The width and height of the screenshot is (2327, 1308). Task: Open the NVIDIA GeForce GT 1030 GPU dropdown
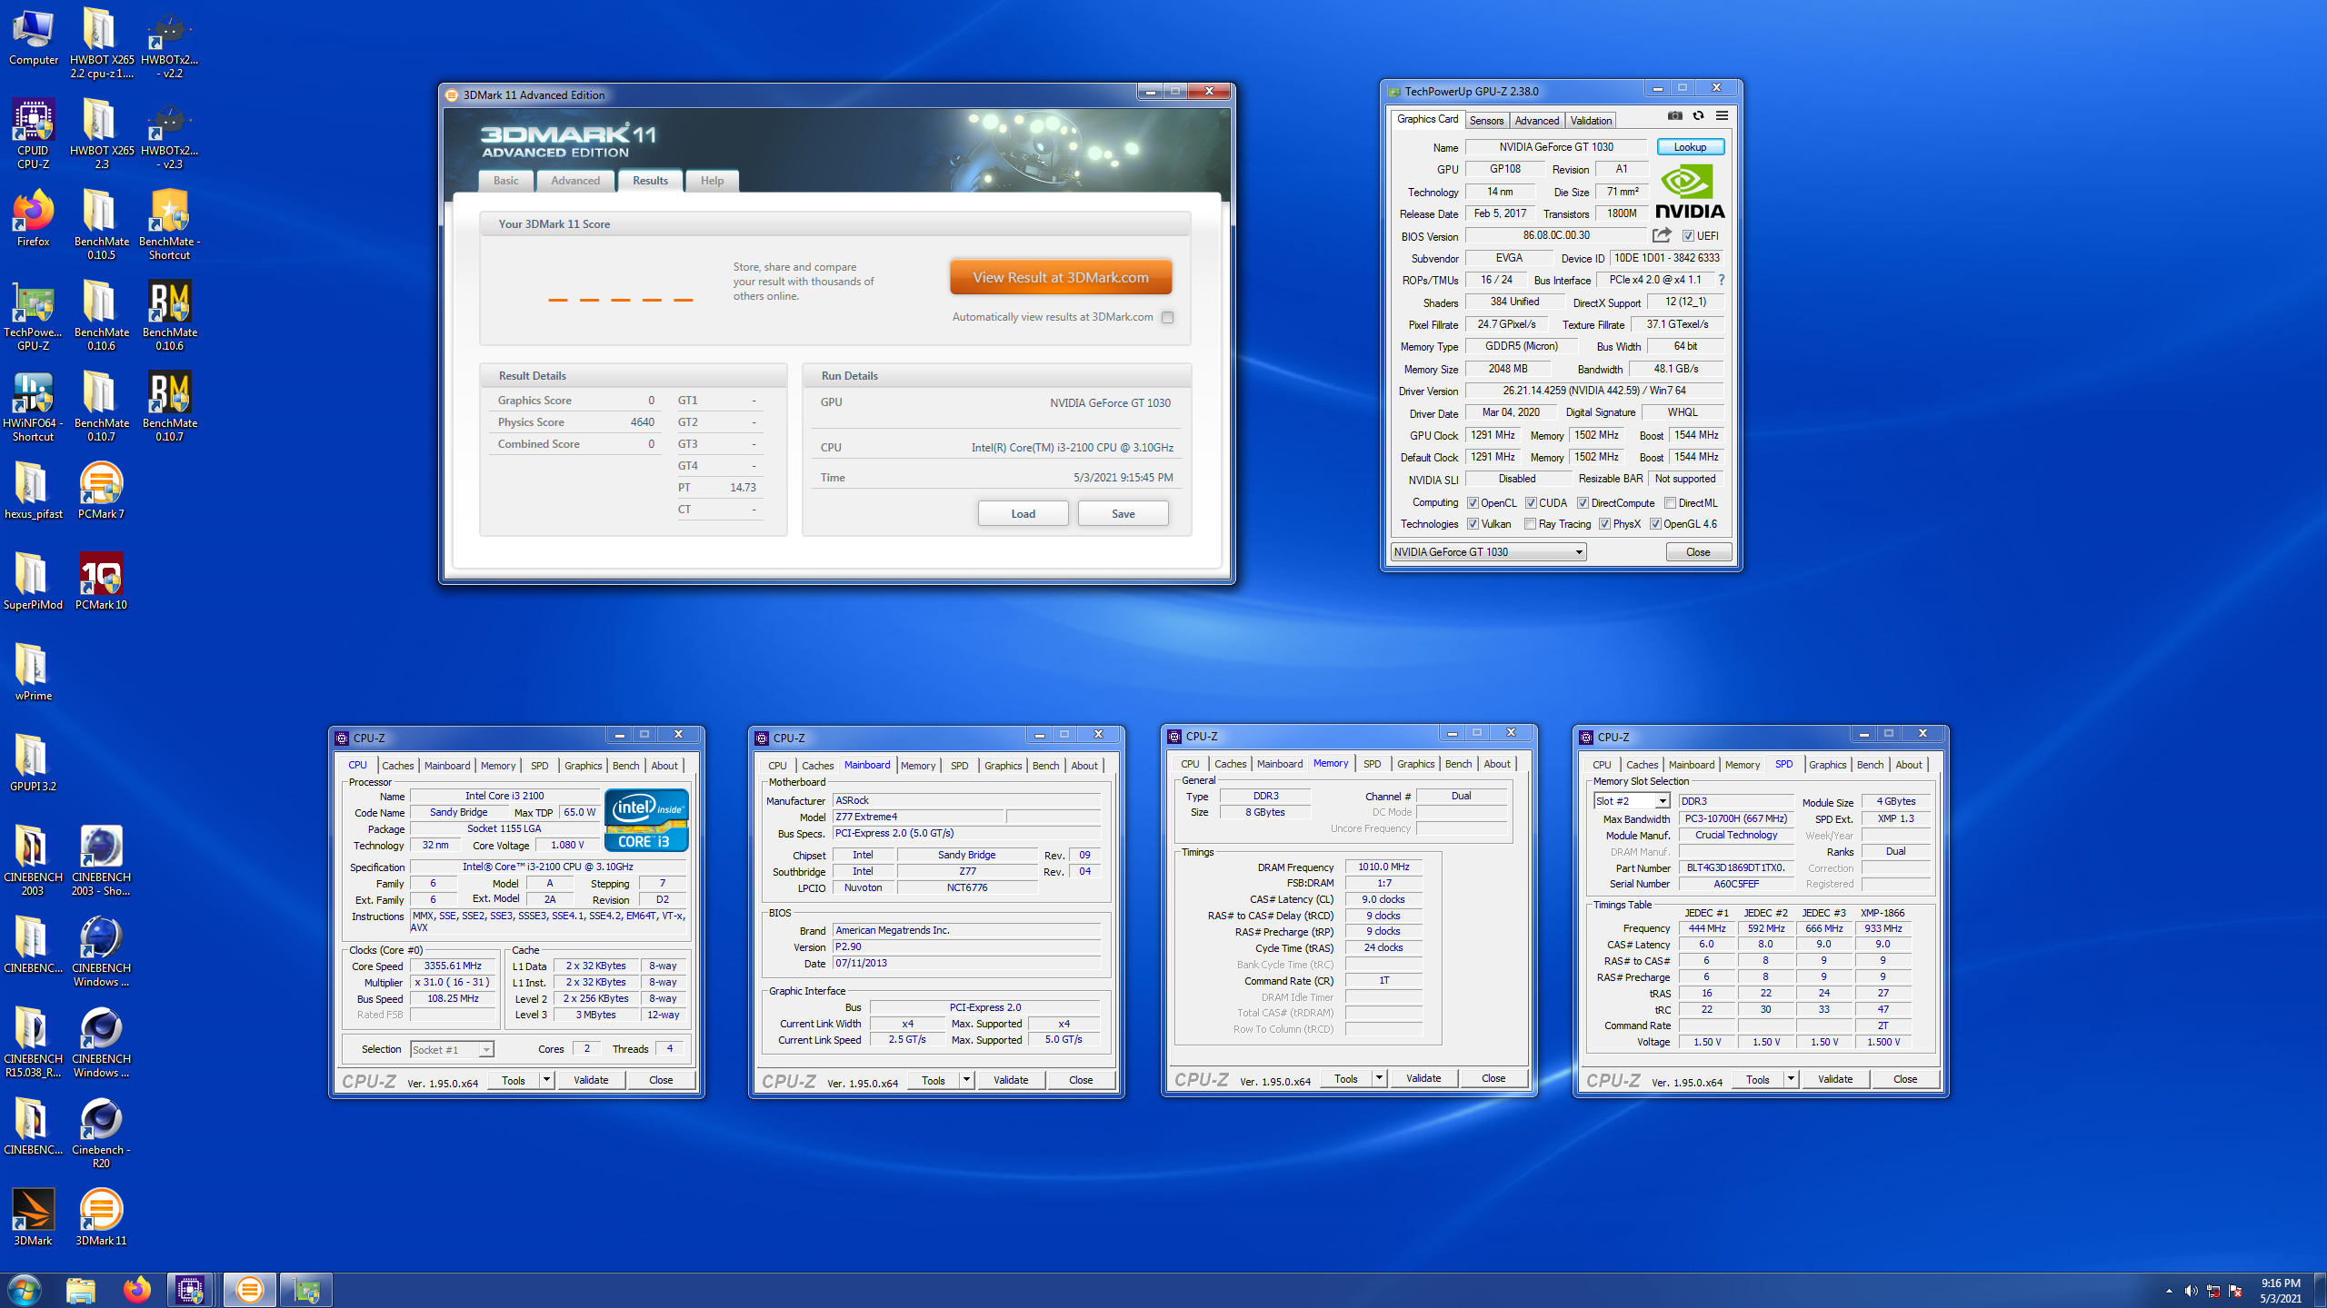(1488, 552)
